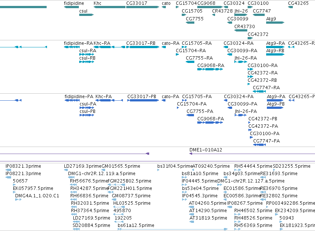Viewport: 315px width, 231px height.
Task: Select the cato-RA transcript label
Action: click(x=171, y=43)
